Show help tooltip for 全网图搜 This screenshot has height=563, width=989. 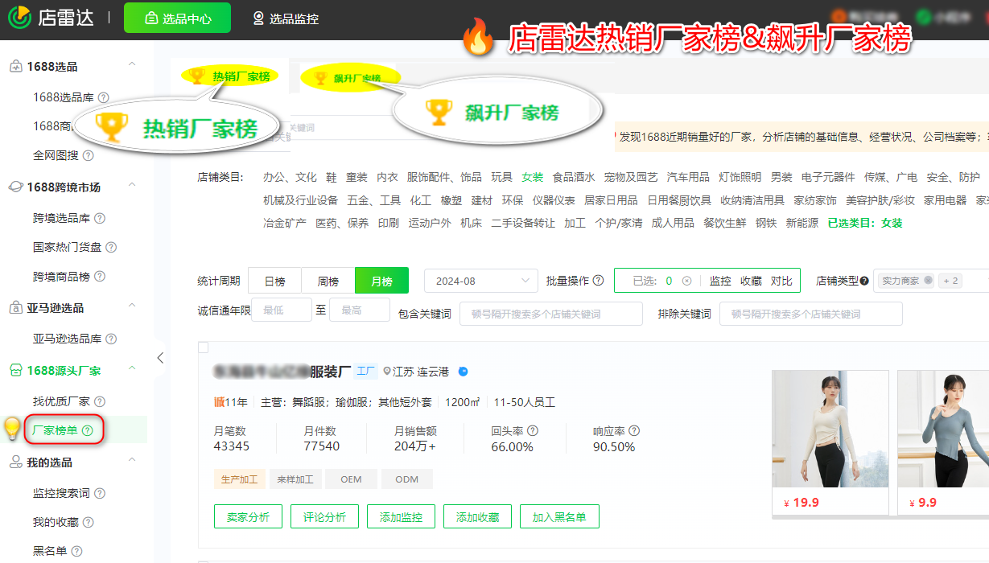[89, 155]
